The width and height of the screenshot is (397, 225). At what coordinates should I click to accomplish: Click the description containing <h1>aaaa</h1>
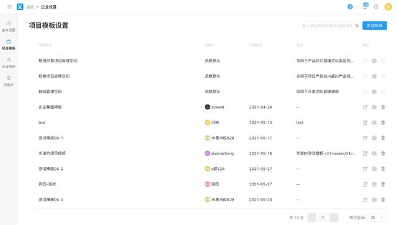point(326,153)
